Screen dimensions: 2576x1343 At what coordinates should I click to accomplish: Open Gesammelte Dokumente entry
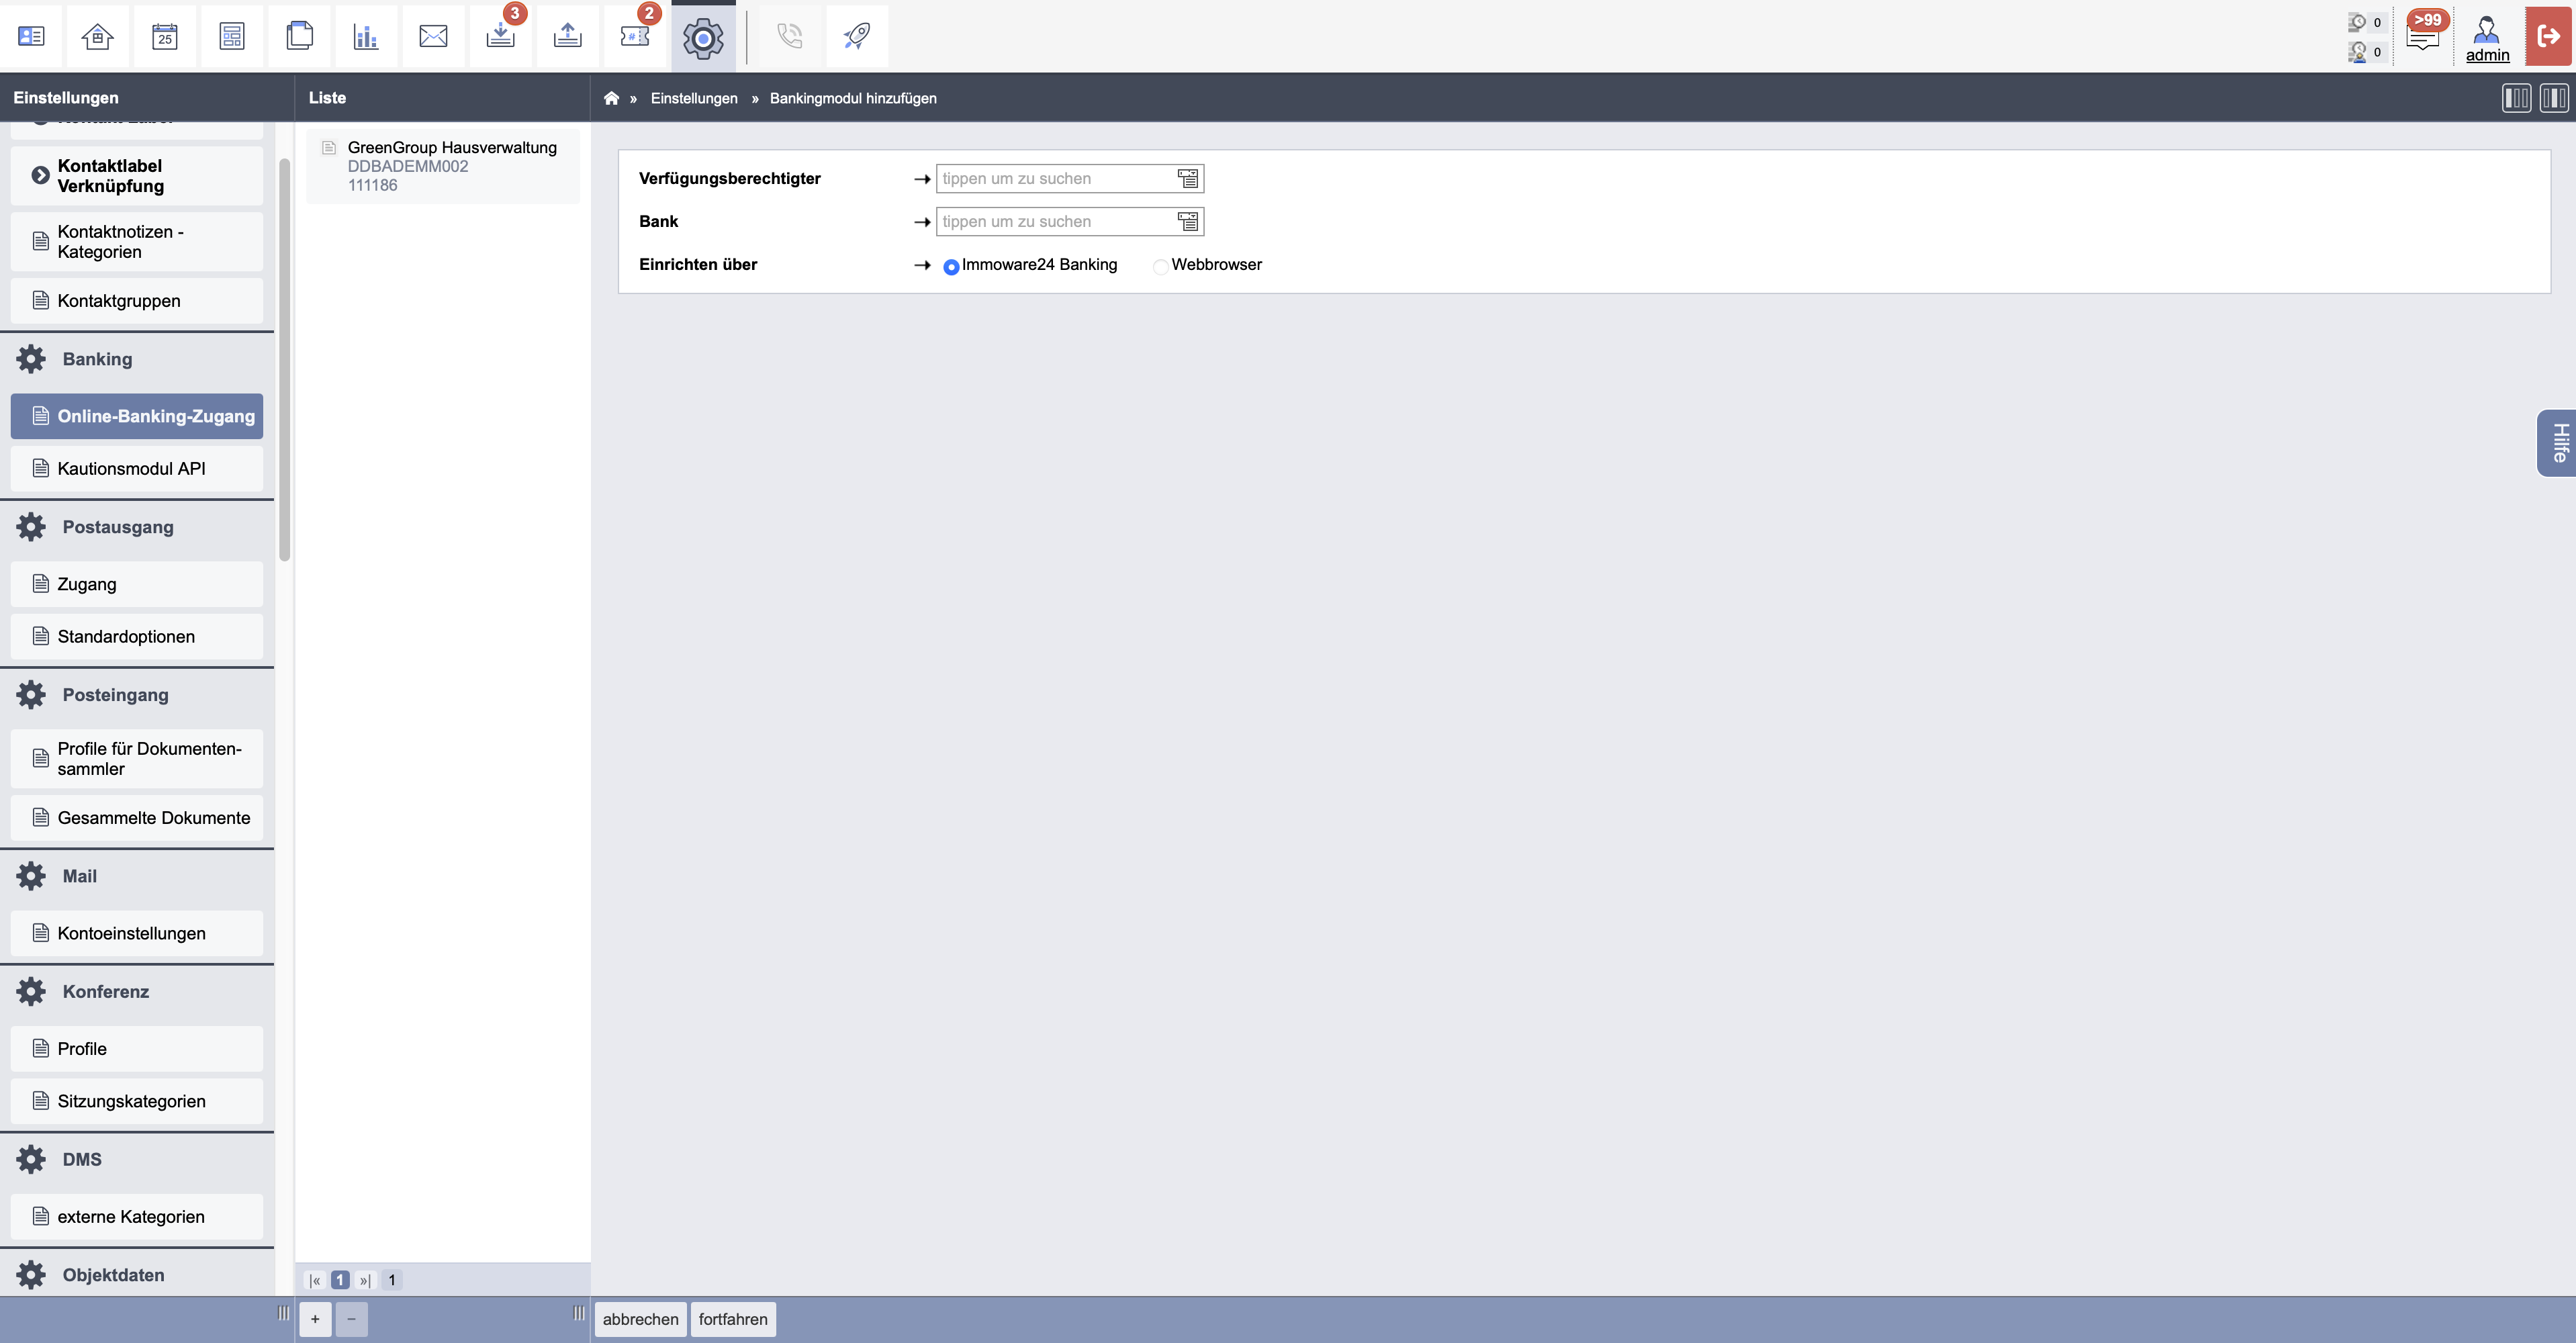137,818
